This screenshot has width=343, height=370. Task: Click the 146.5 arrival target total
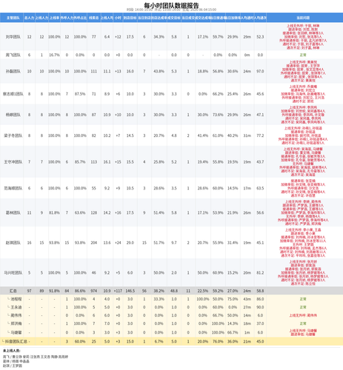(x=130, y=291)
